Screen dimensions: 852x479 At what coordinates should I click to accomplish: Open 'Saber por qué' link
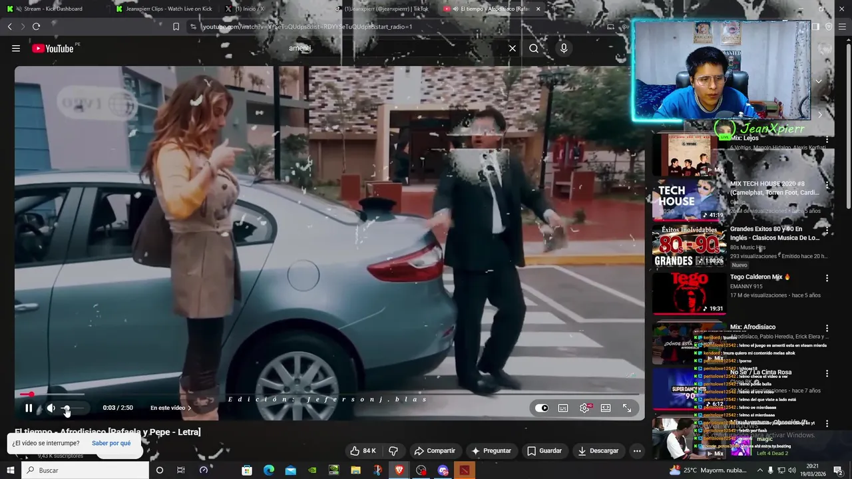[x=111, y=443]
